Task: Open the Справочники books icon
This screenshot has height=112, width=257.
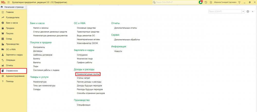Action: pos(3,71)
